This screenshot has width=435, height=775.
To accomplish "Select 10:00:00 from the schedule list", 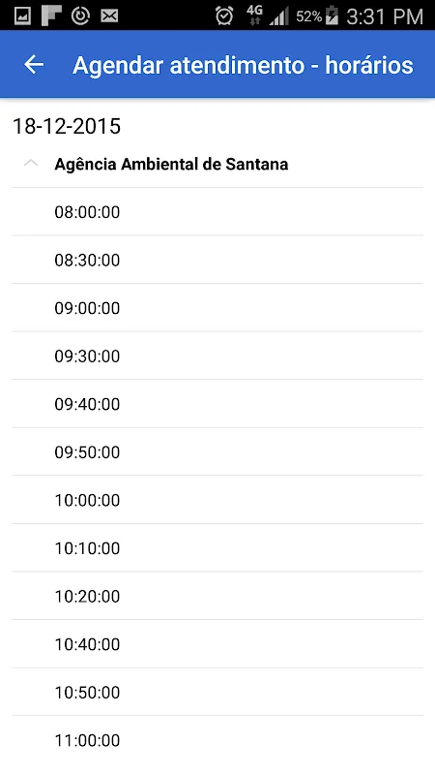I will [x=217, y=500].
